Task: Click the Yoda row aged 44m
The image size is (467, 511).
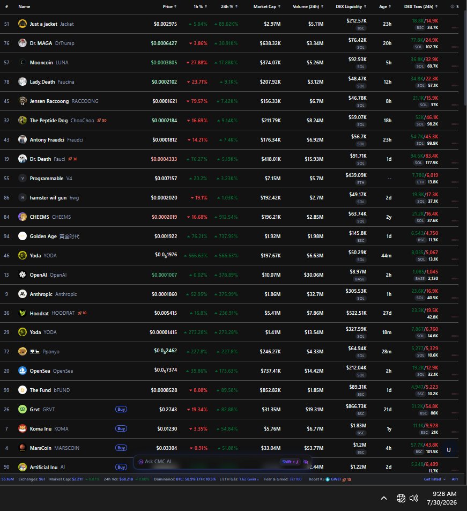Action: click(x=229, y=255)
